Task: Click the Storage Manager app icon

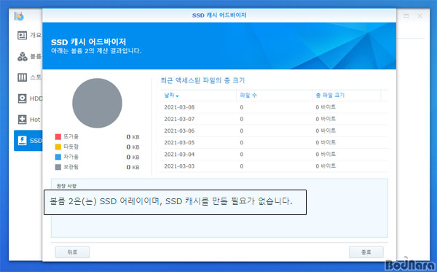Action: (x=19, y=16)
